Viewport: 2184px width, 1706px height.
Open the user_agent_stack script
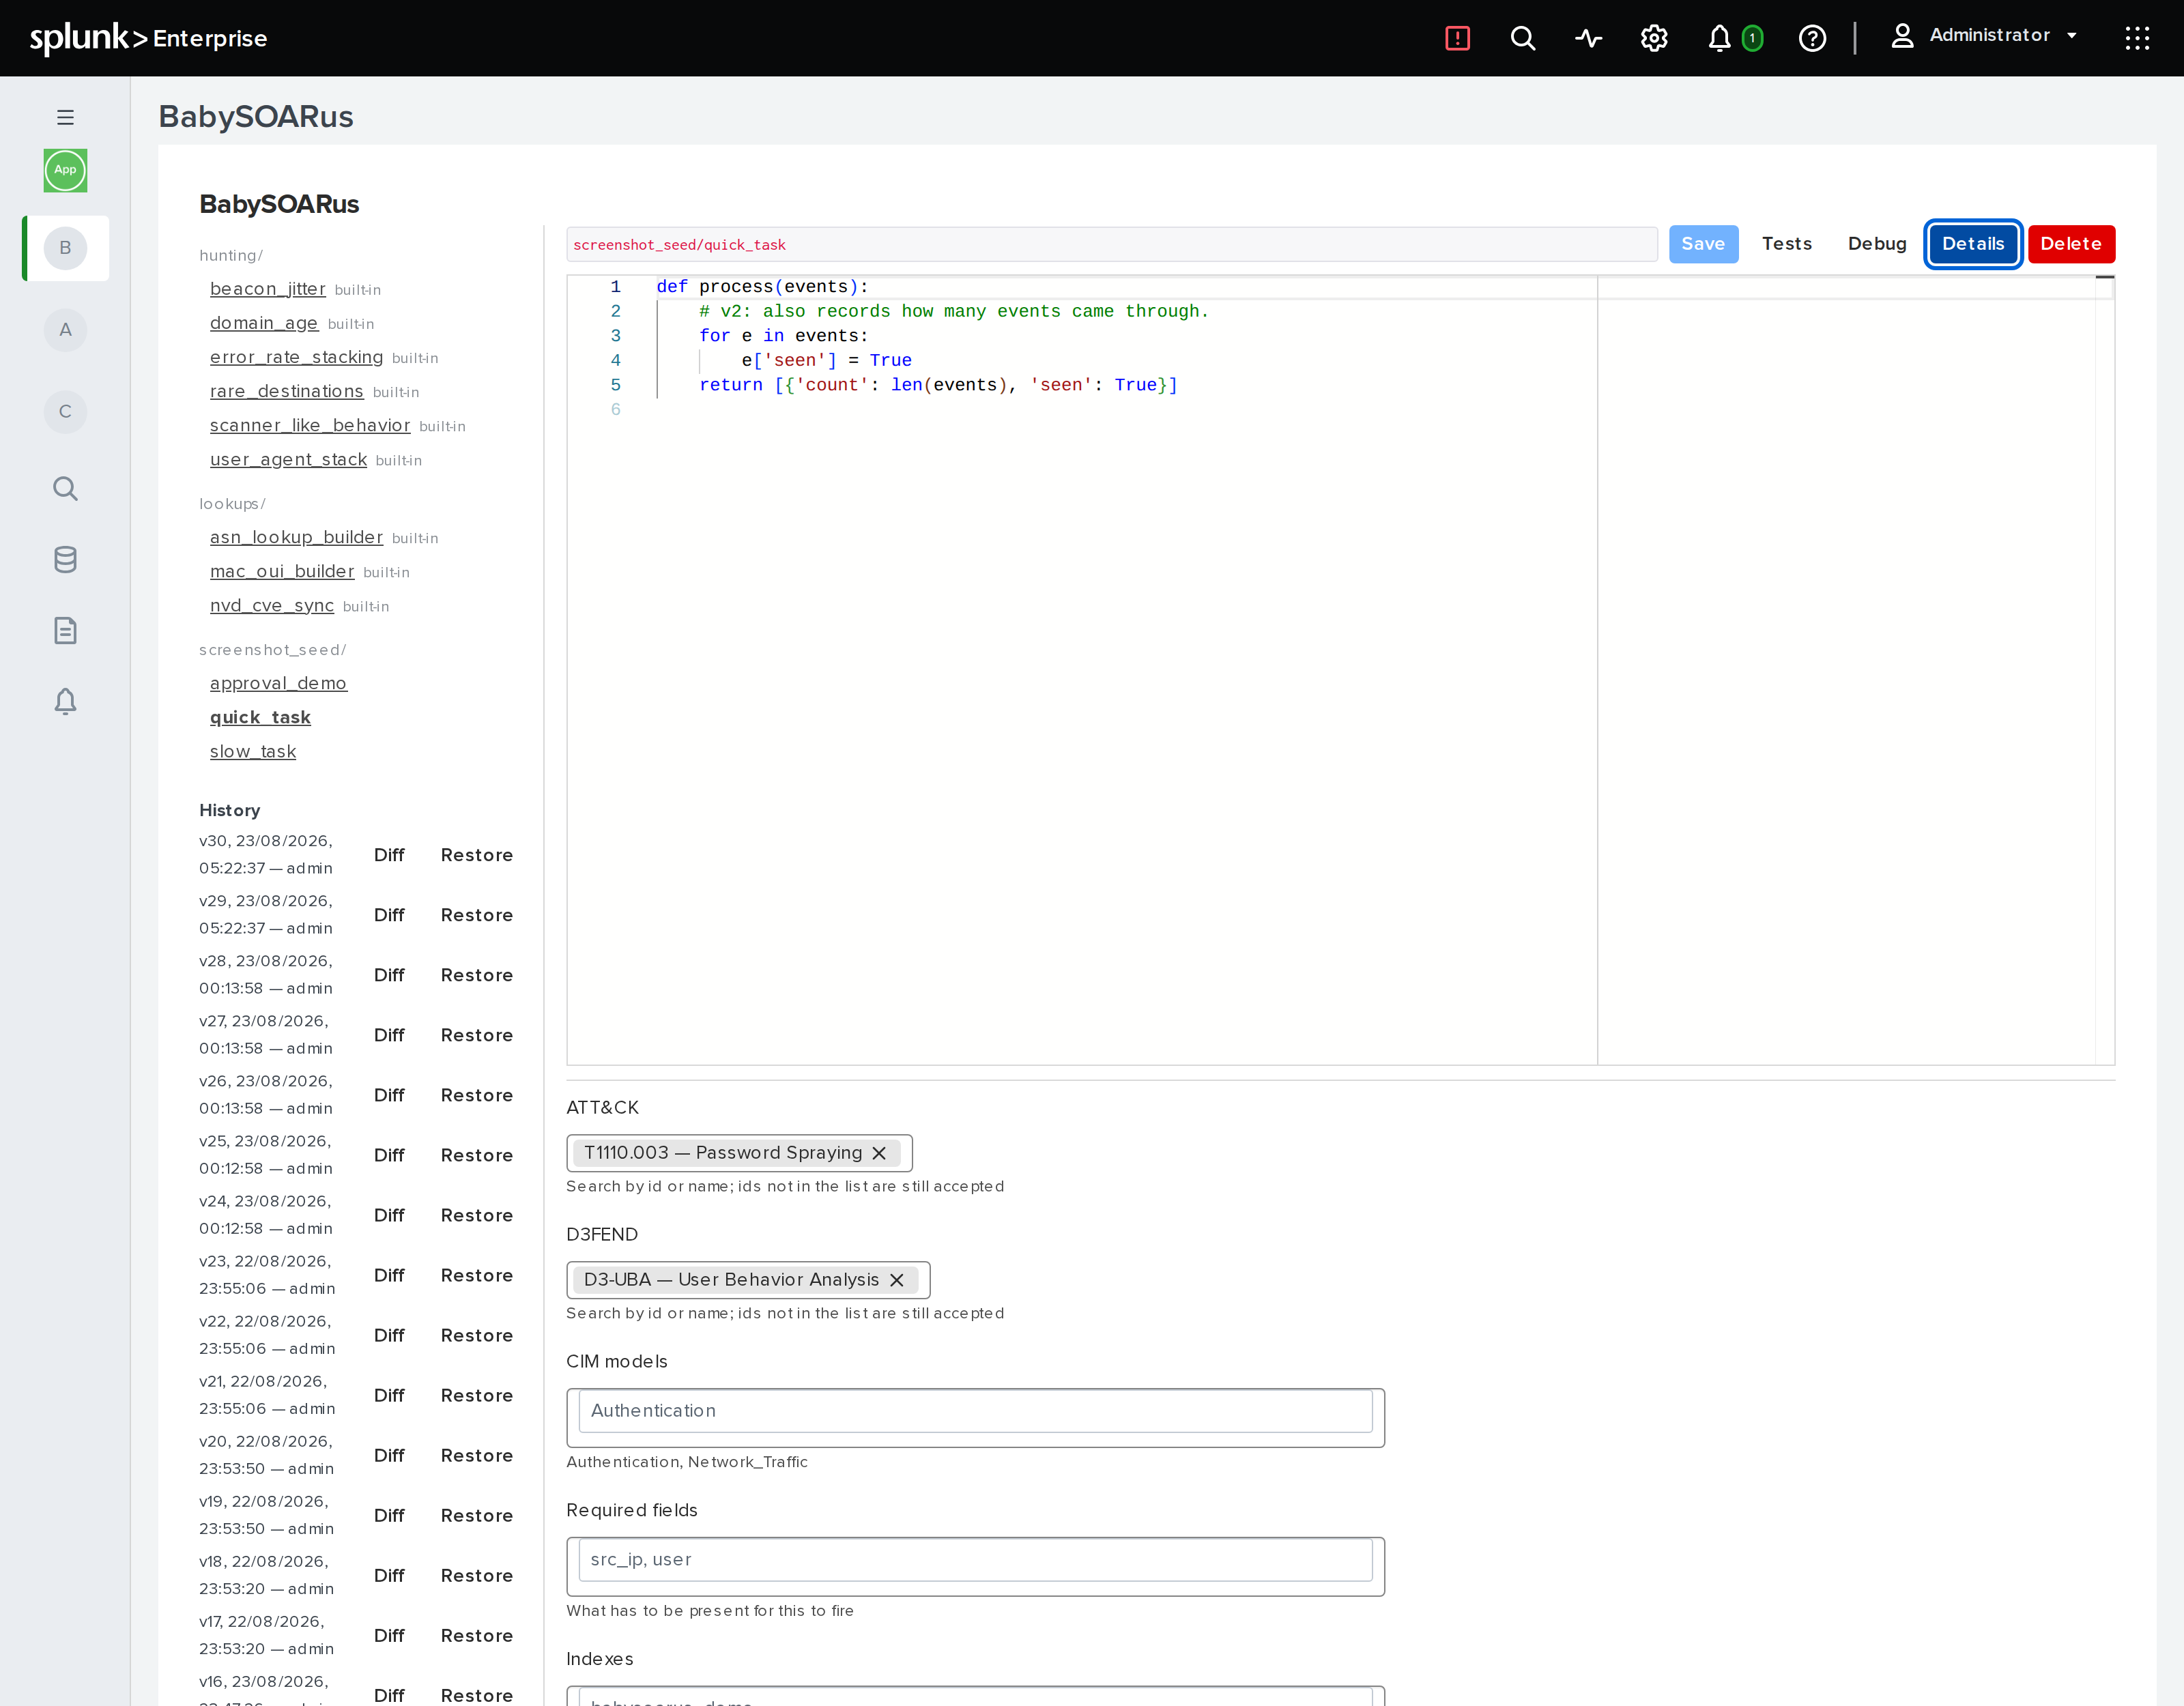[288, 459]
